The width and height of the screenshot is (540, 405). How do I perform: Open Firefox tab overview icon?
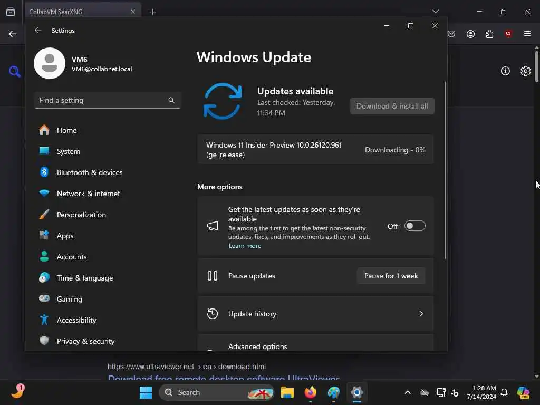[11, 12]
